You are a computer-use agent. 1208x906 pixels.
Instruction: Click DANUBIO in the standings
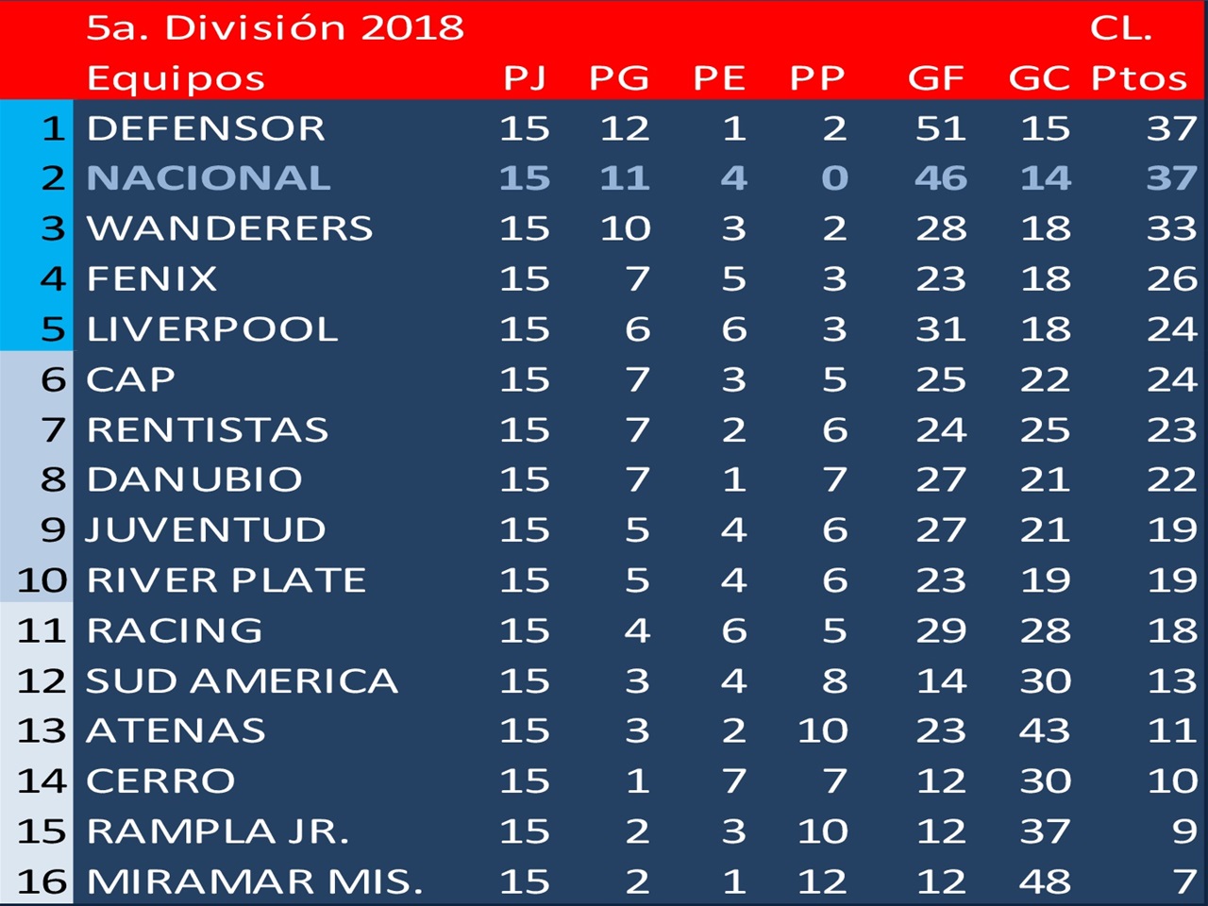[x=194, y=480]
